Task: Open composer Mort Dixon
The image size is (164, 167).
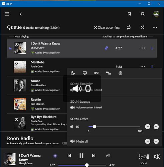Action: coord(53,124)
